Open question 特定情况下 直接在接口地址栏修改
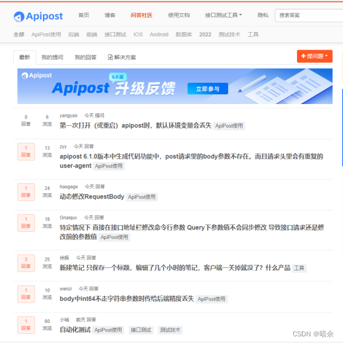343x343 pixels. coord(192,232)
